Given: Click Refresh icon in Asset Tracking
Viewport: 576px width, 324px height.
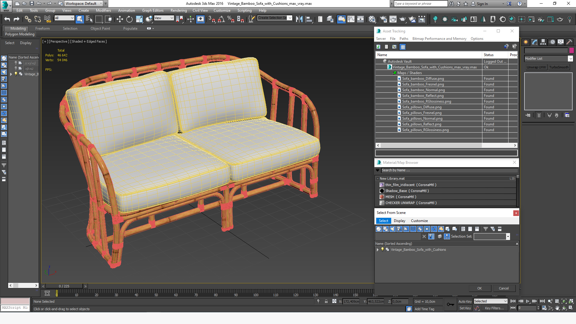Looking at the screenshot, I should click(379, 47).
